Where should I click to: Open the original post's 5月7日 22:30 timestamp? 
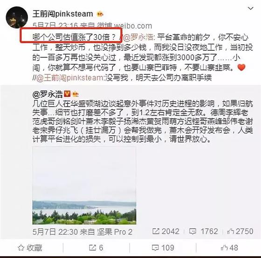(x=55, y=232)
